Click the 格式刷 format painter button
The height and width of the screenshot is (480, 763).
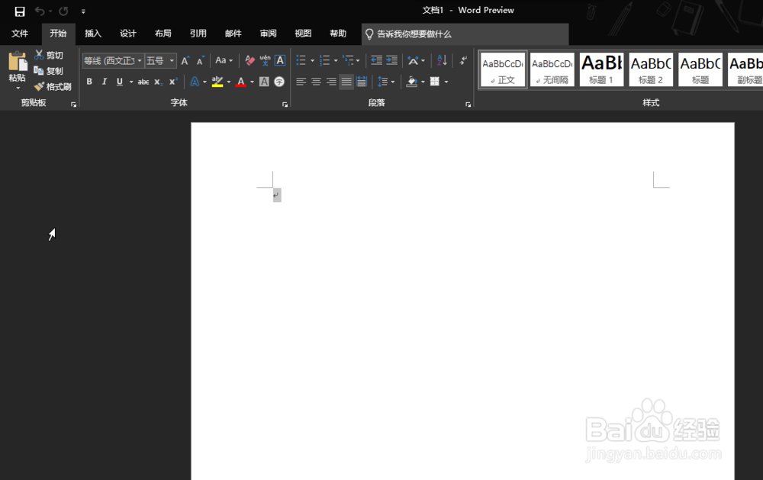point(53,87)
